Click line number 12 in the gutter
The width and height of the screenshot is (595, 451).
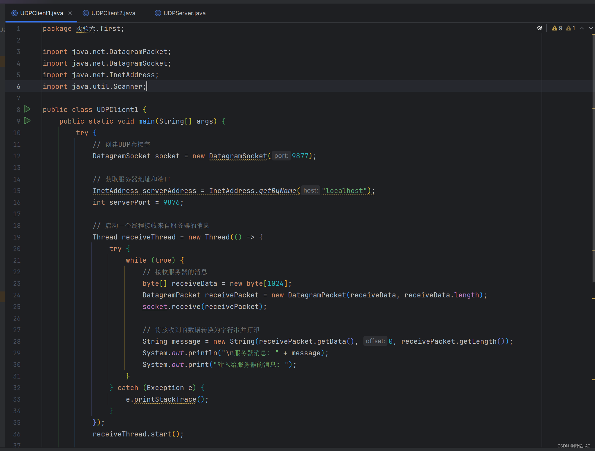[17, 156]
